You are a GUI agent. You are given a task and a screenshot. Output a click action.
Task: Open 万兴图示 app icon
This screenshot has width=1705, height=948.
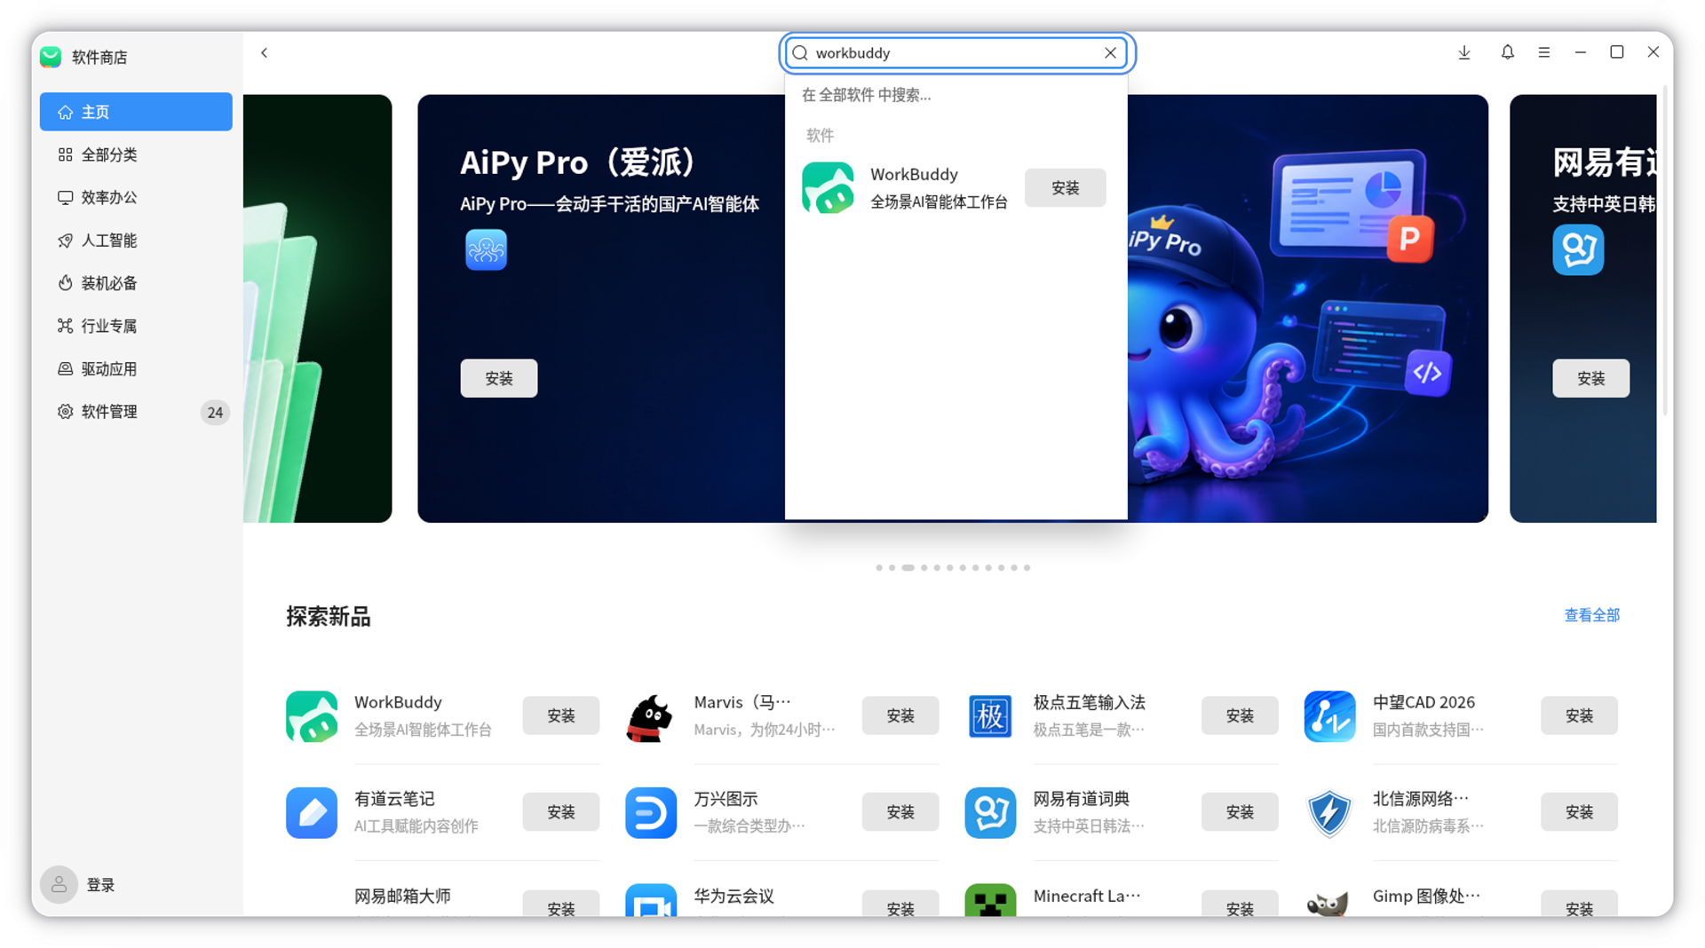tap(651, 812)
